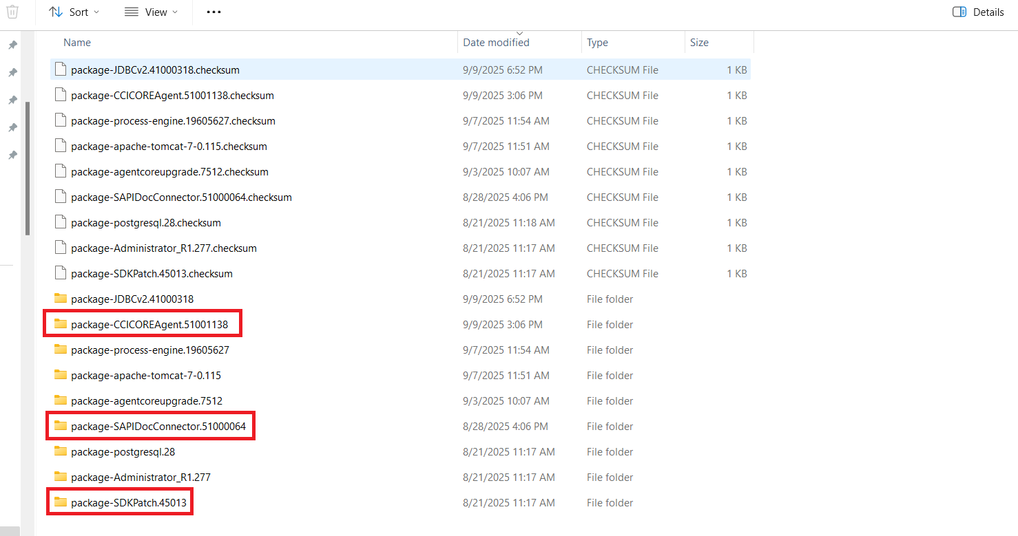The image size is (1018, 536).
Task: Select package-SDKPatch.45013.checksum file icon
Action: point(61,273)
